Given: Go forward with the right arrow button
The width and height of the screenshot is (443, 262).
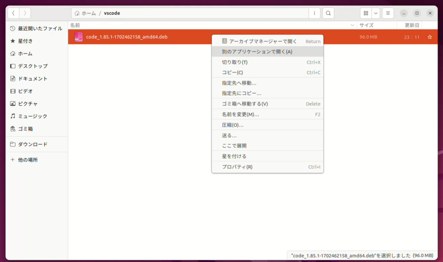Looking at the screenshot, I should [25, 13].
